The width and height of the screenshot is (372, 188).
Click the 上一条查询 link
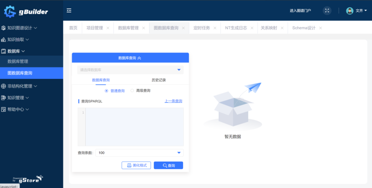tap(173, 101)
